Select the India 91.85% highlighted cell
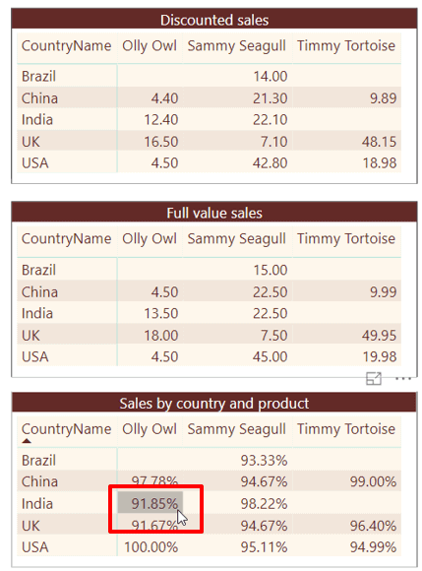 click(x=151, y=503)
